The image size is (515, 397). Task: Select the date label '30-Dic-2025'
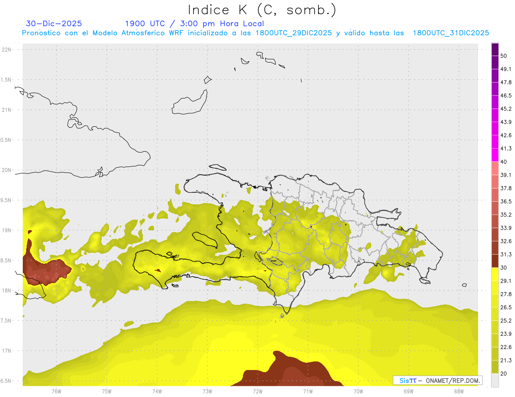click(54, 24)
